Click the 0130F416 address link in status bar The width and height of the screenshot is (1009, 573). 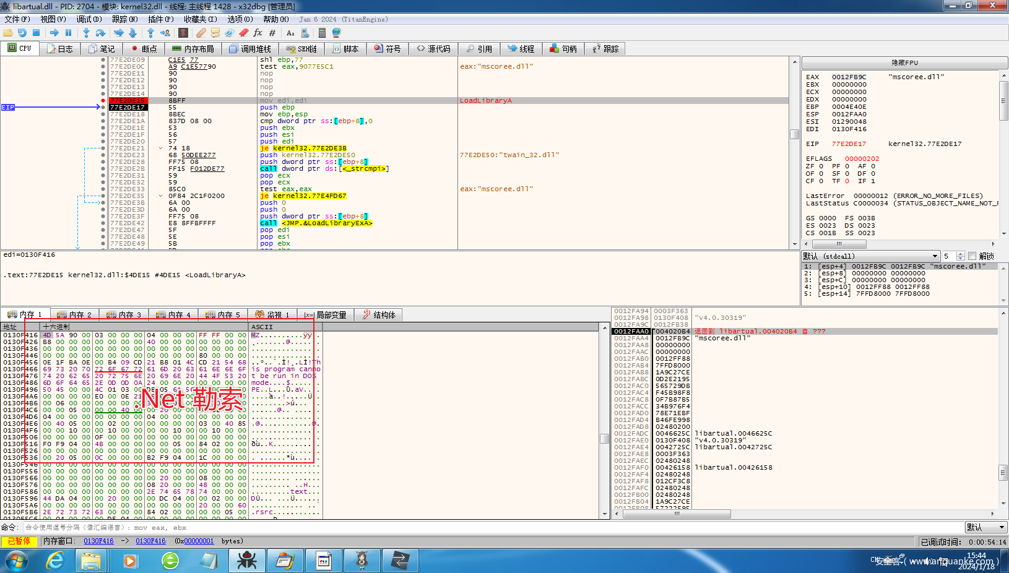coord(98,541)
